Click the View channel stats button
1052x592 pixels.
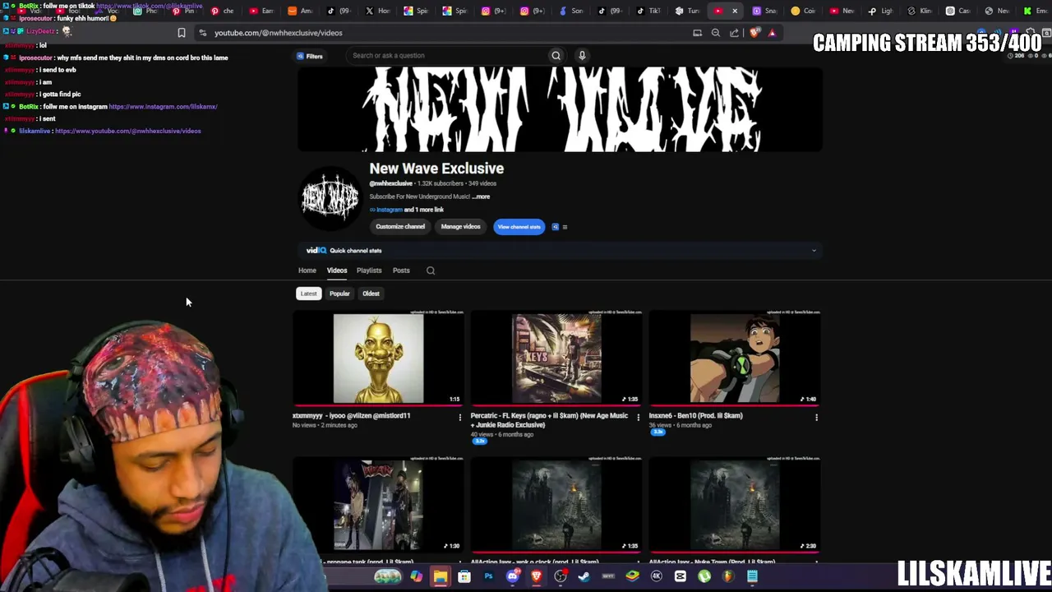(519, 227)
